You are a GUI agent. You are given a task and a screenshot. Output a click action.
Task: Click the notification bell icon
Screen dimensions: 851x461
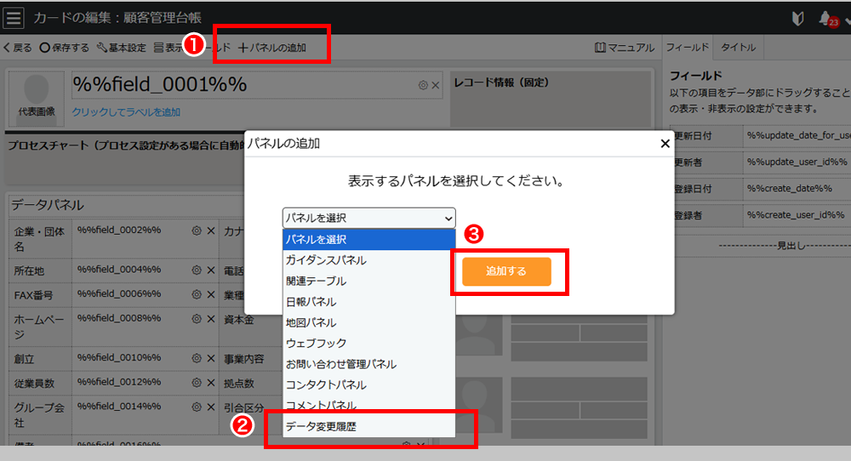point(825,19)
